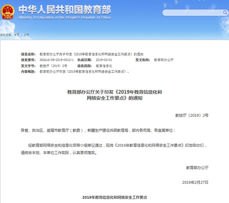Click the 中华人民共和国教育部 site title
Screen dimensions: 229x203
point(65,10)
